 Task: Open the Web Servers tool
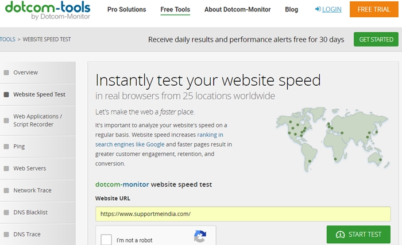(38, 169)
